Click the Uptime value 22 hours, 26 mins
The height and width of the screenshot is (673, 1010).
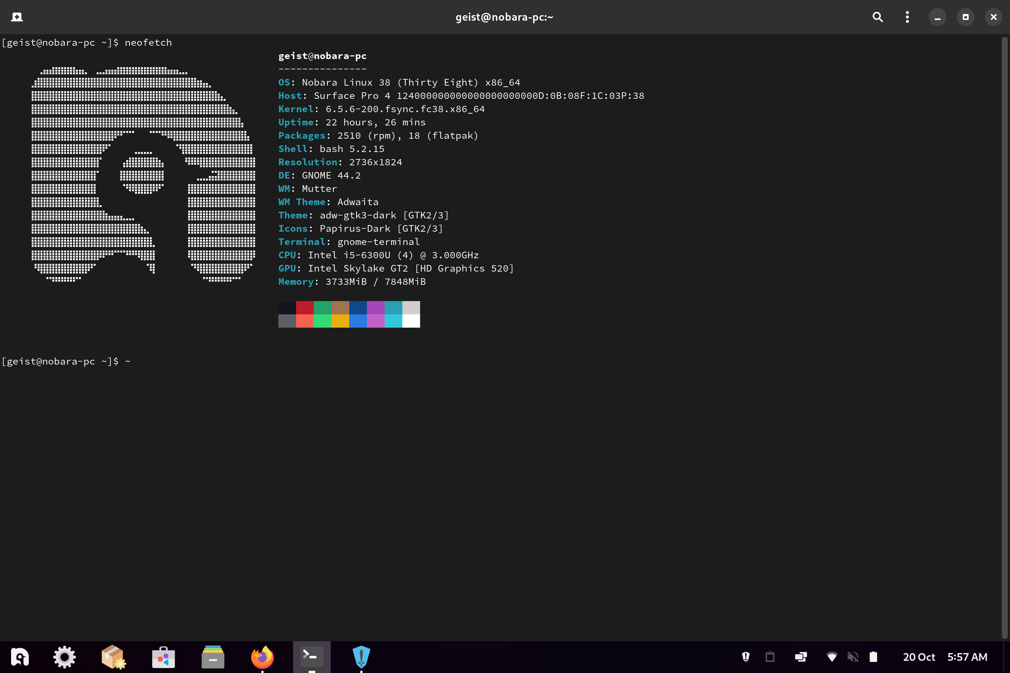coord(376,122)
